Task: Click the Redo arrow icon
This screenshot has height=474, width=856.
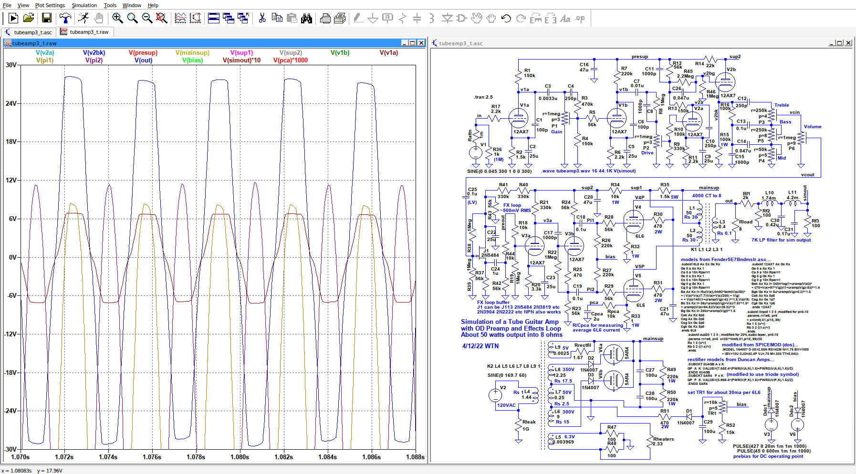Action: [521, 18]
